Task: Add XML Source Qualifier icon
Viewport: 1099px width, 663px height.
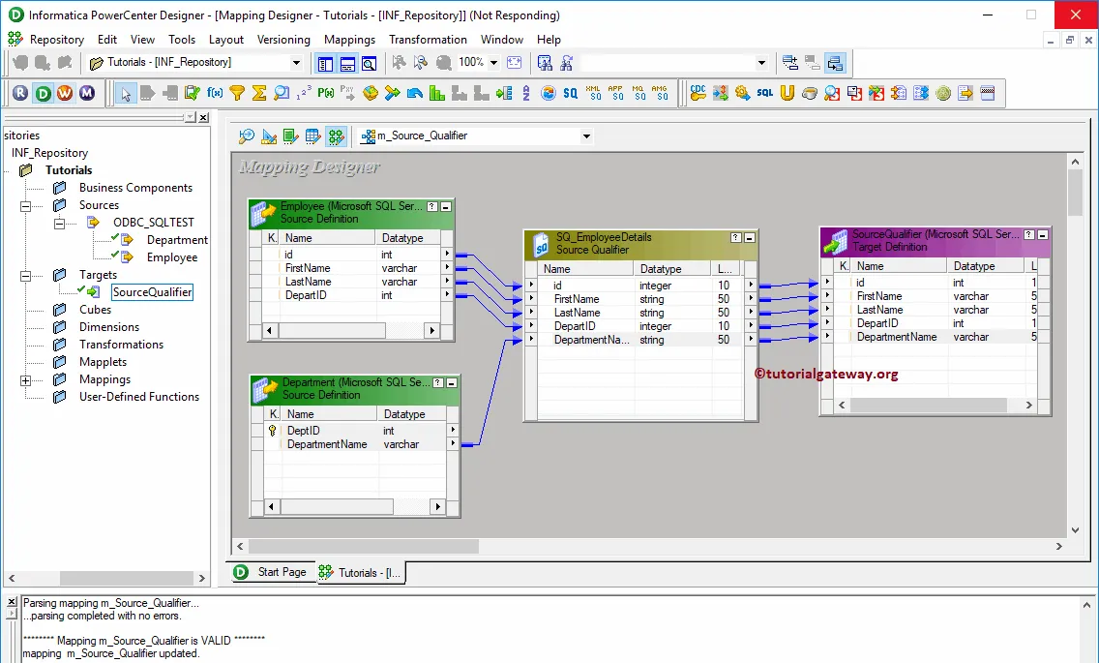Action: [x=593, y=93]
